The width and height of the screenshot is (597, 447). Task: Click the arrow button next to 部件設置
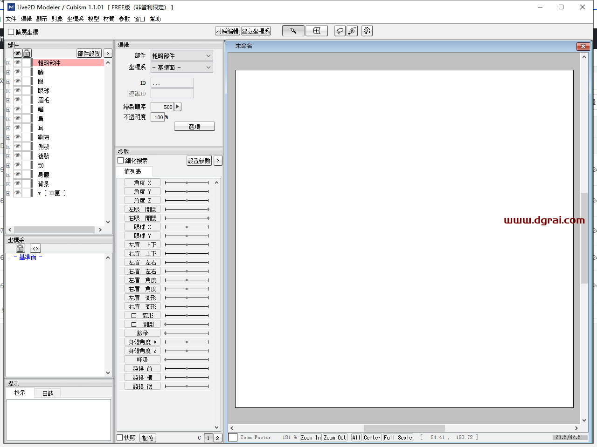108,54
